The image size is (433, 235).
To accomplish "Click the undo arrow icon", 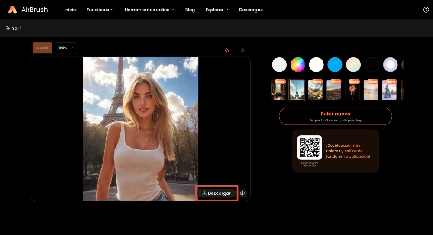I will point(227,50).
